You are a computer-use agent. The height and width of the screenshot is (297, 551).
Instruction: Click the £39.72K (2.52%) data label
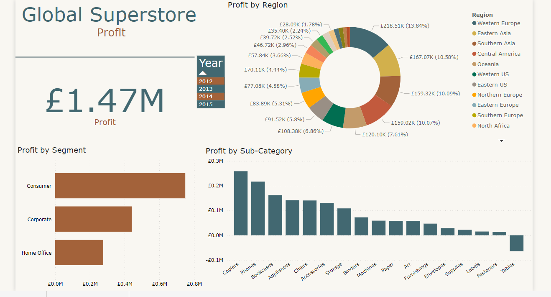coord(281,38)
